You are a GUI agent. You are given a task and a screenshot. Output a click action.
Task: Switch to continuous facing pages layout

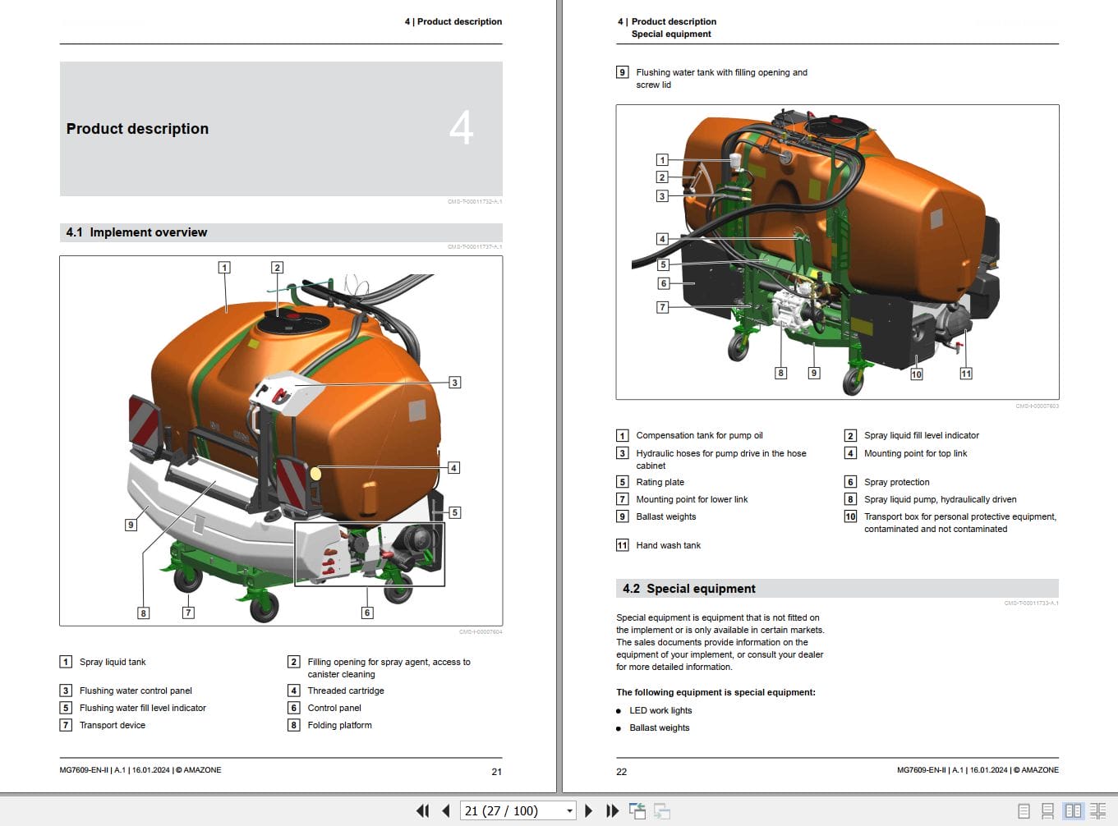pyautogui.click(x=1097, y=811)
